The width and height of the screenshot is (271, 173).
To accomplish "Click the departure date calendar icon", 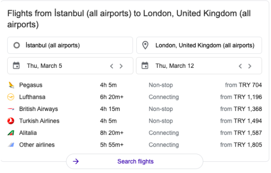I will click(x=16, y=66).
